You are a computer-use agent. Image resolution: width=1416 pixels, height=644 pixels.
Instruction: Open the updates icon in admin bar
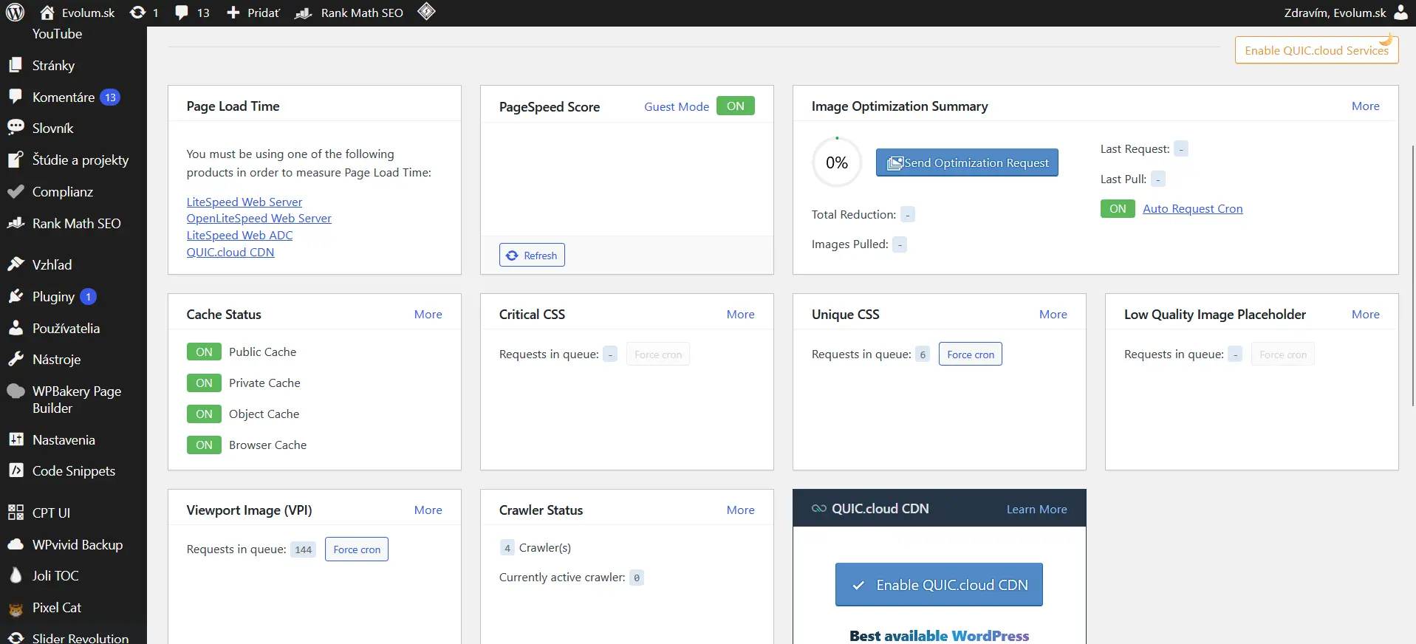point(137,13)
